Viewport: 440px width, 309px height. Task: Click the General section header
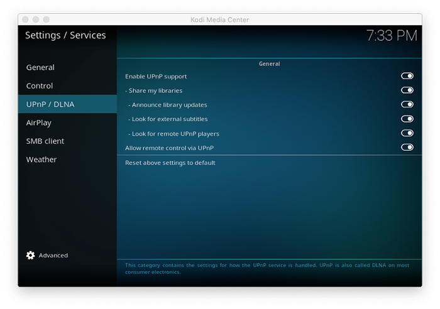pos(270,64)
